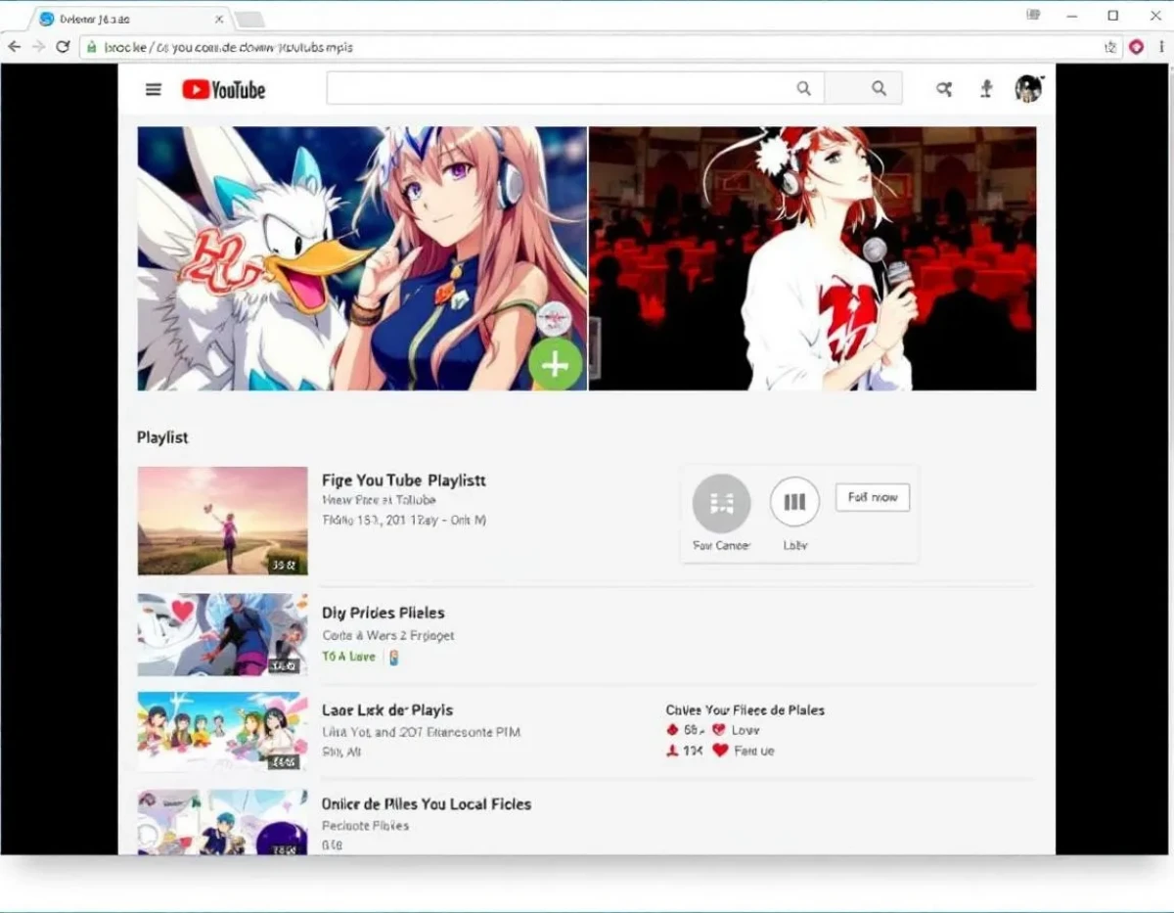Open a new tab with small tab button

tap(249, 20)
